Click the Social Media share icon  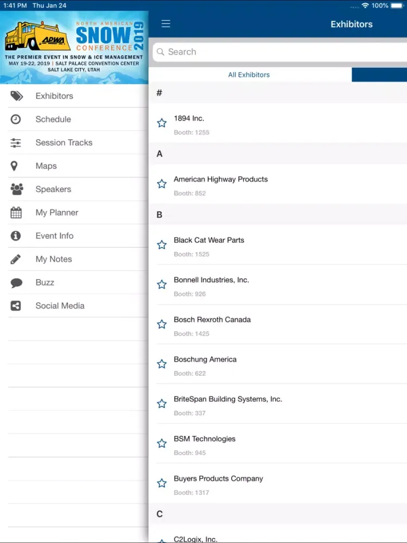pyautogui.click(x=16, y=306)
